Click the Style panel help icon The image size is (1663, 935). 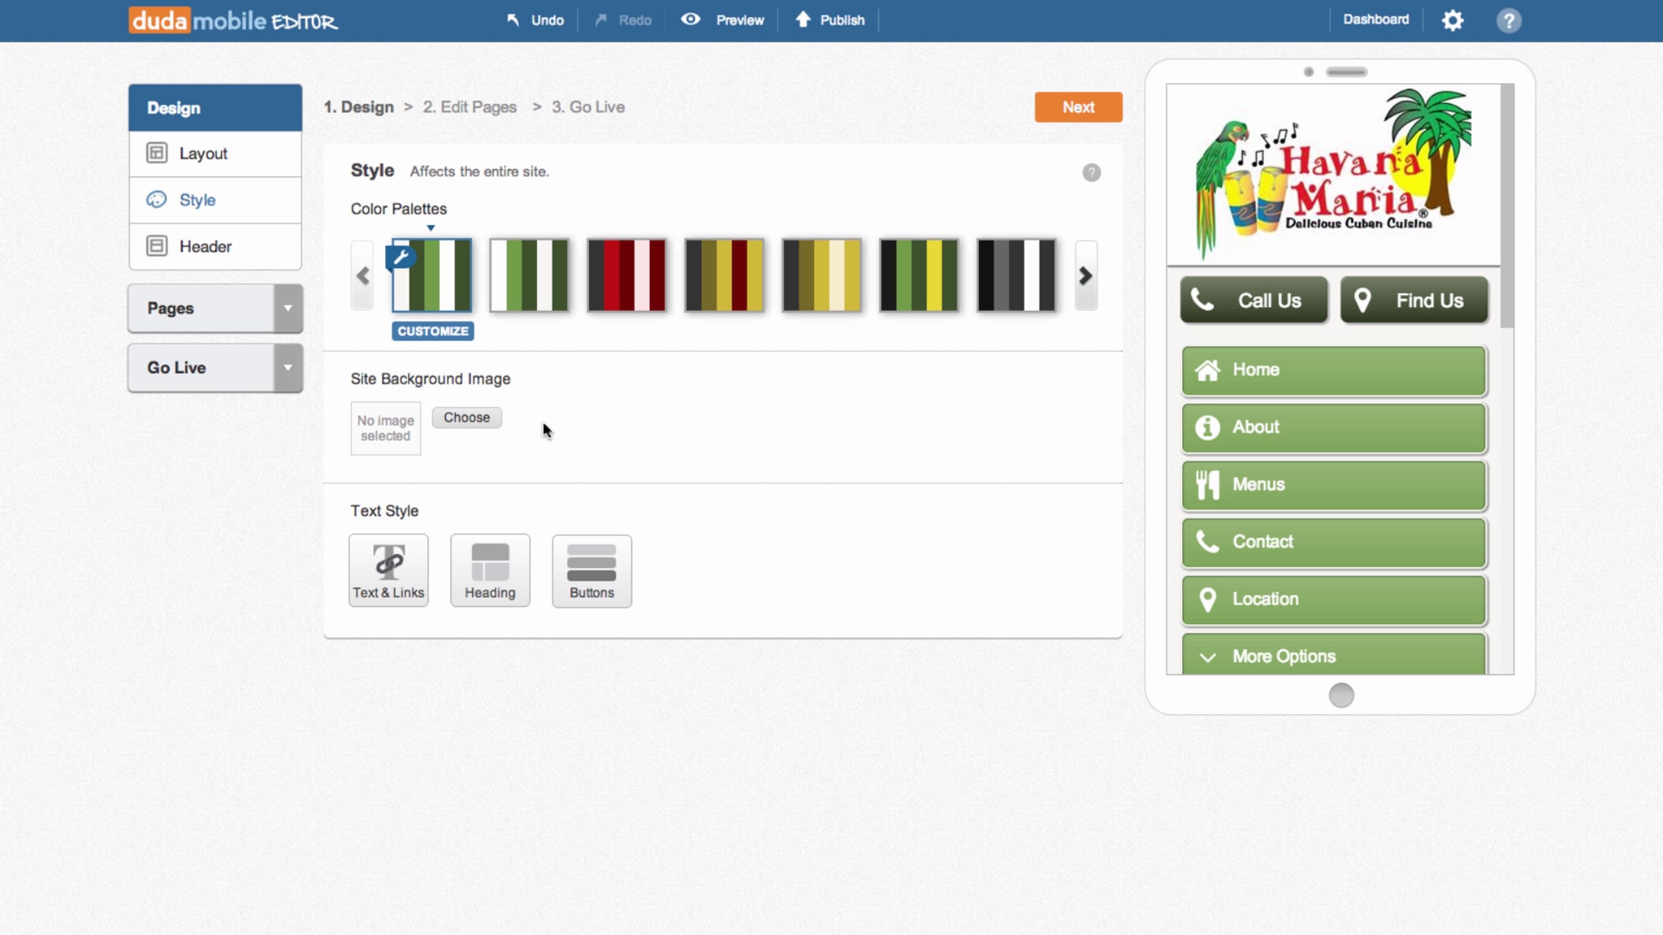pos(1091,172)
